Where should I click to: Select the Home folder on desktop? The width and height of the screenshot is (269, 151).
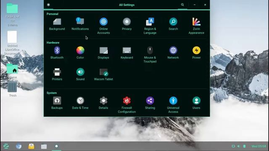12,71
